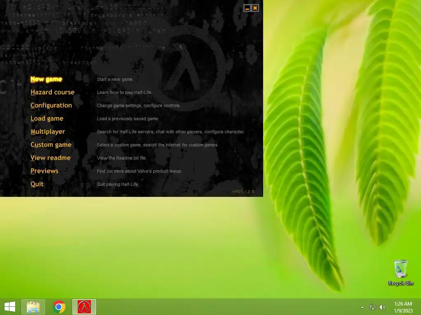Click the Half-Life lambda taskbar icon
Screen dimensions: 421x315
(84, 307)
